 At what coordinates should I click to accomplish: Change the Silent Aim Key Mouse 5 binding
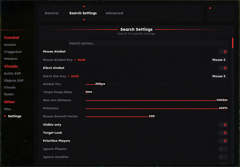(x=219, y=76)
